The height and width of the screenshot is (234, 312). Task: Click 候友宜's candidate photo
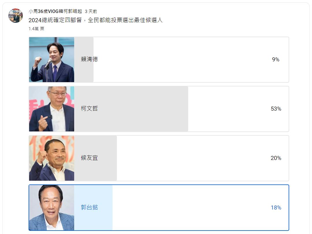pyautogui.click(x=51, y=158)
